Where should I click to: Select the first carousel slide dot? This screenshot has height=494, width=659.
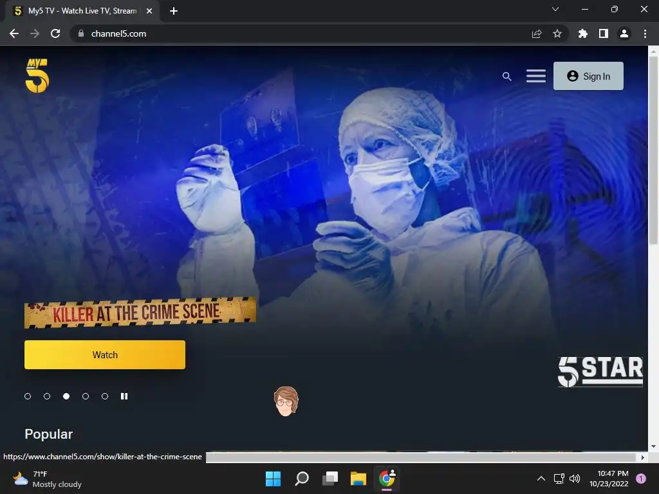pos(28,396)
